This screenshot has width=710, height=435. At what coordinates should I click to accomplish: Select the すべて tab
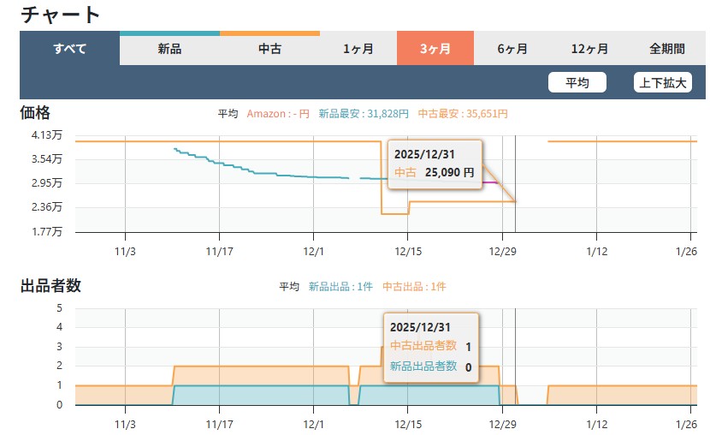(x=69, y=49)
